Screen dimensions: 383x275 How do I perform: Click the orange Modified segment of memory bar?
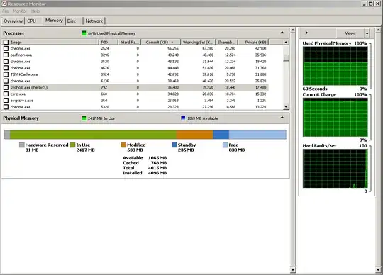[194, 135]
